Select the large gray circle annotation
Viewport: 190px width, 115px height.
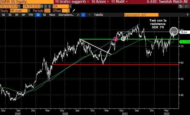174,31
